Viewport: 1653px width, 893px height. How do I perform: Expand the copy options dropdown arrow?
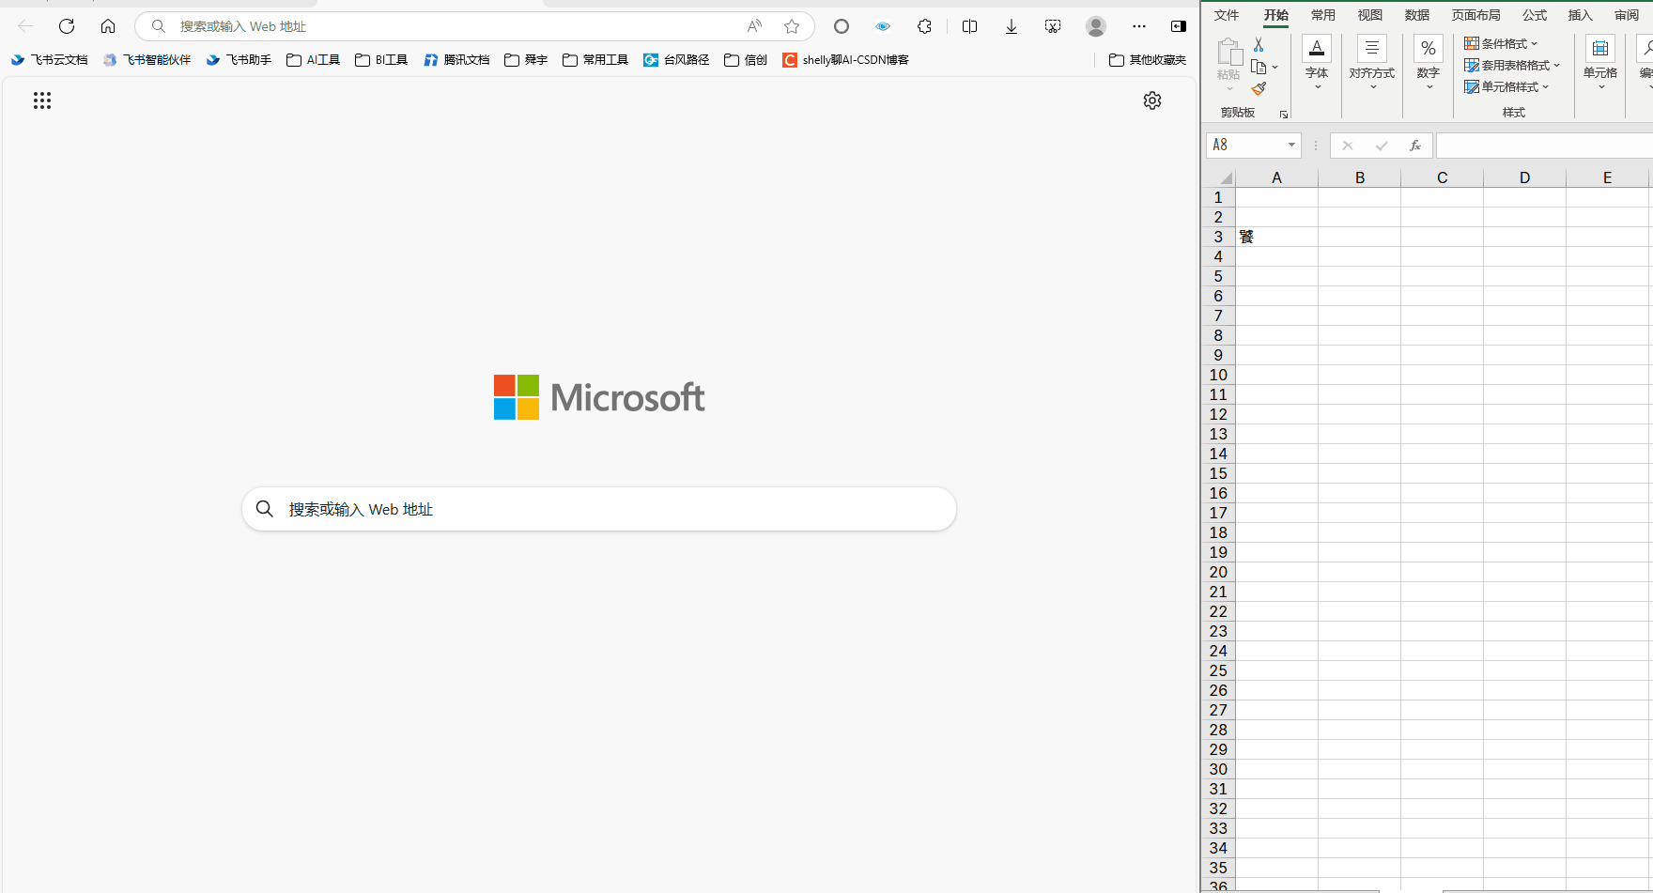[x=1275, y=68]
